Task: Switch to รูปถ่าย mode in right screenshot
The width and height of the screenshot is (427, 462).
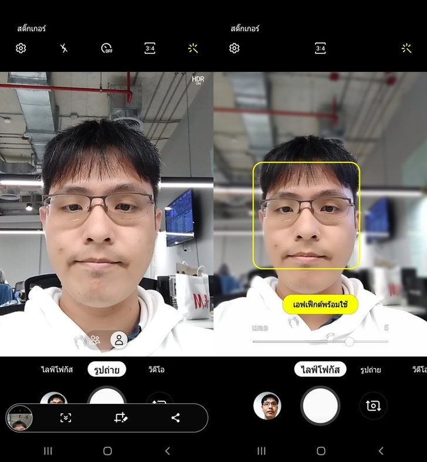Action: [x=371, y=369]
